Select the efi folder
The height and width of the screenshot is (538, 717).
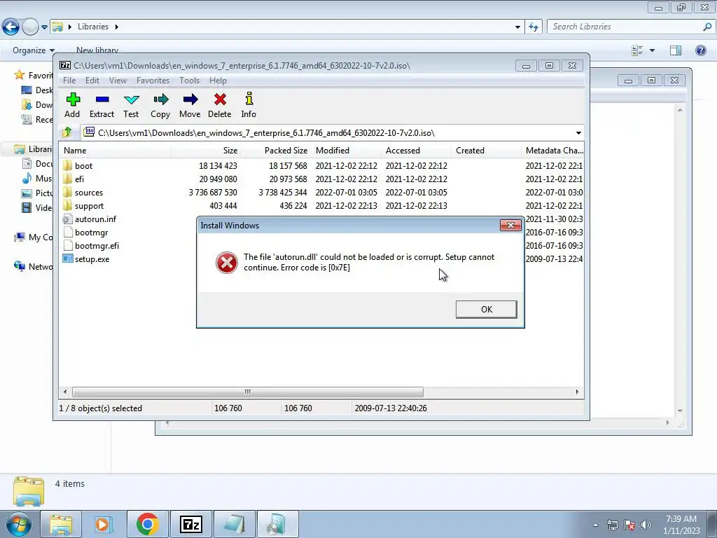pyautogui.click(x=79, y=179)
